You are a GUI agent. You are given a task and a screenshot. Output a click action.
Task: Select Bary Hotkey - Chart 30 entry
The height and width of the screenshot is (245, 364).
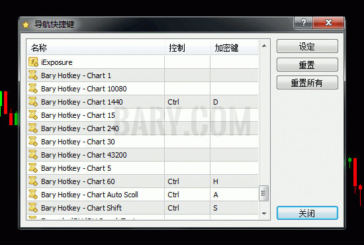pyautogui.click(x=78, y=142)
